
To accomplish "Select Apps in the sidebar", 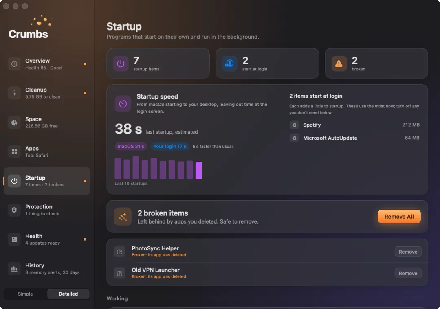I will [47, 152].
